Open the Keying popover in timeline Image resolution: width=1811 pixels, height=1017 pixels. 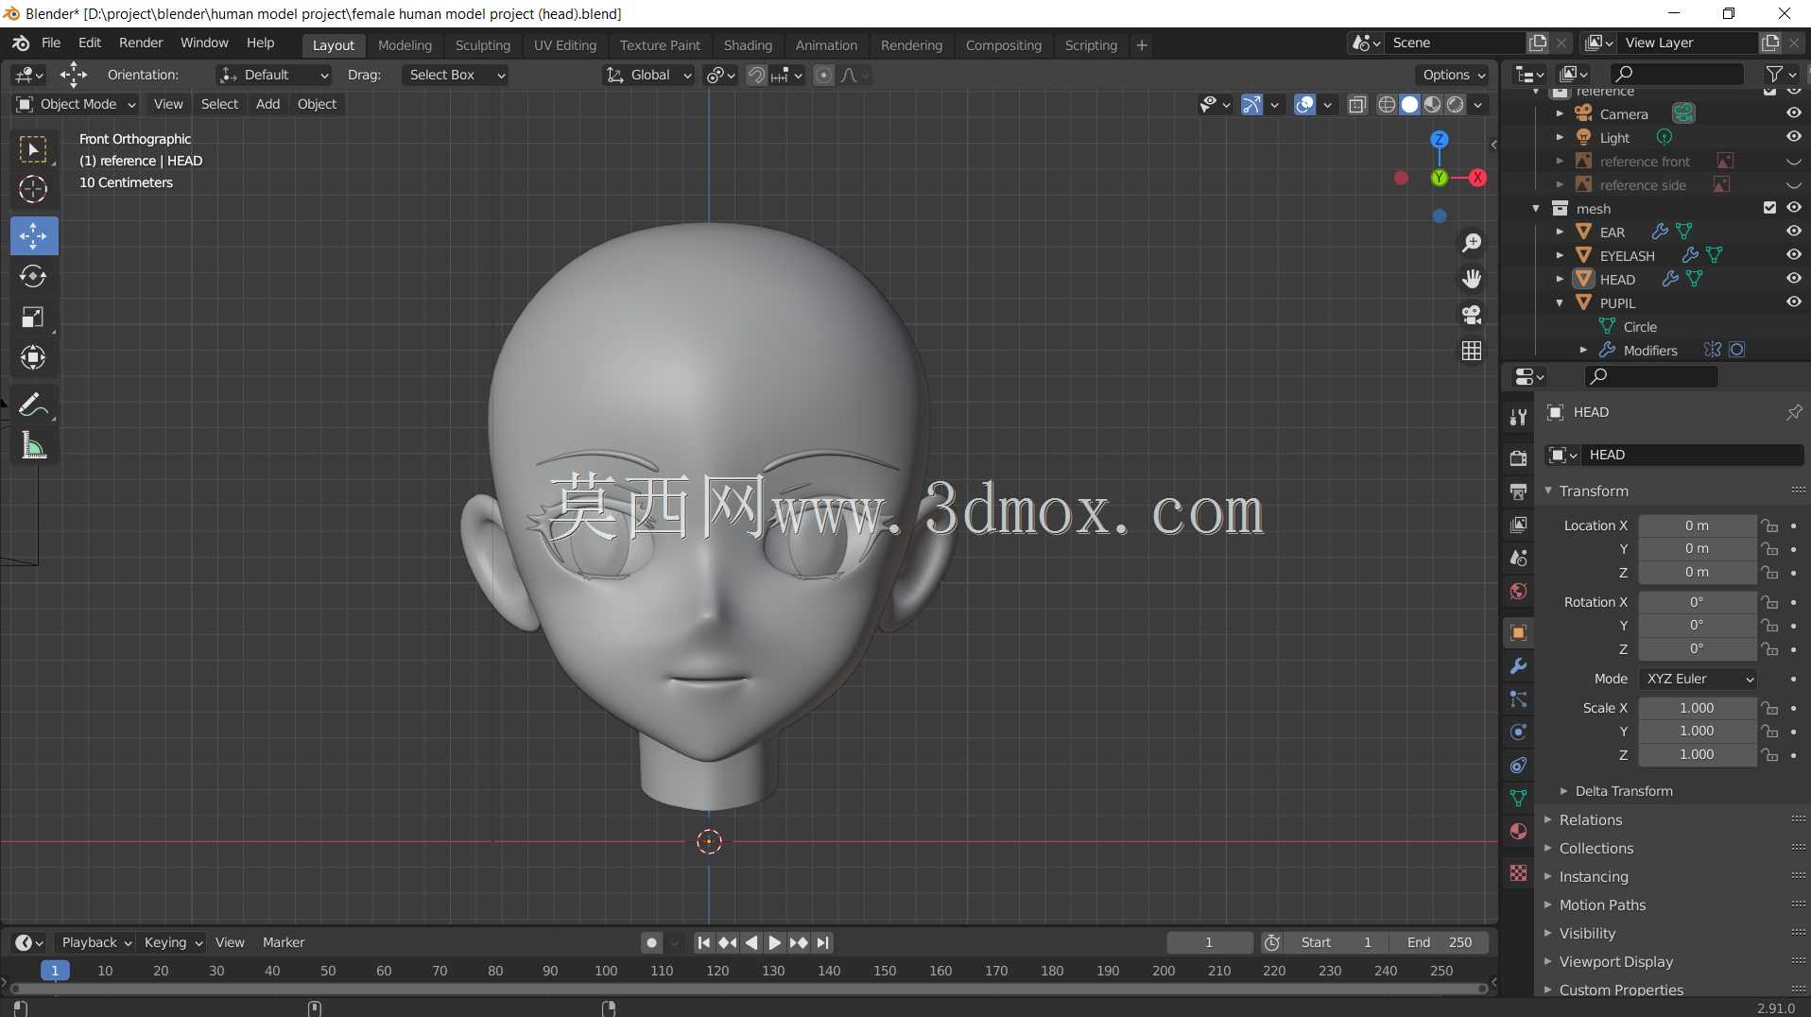(172, 942)
